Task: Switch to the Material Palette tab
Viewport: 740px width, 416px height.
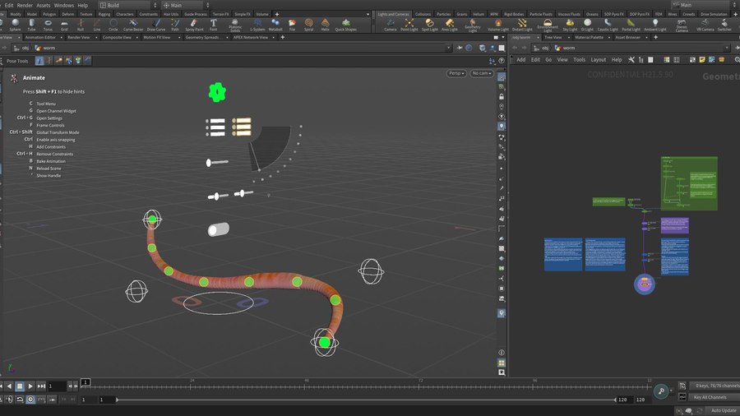Action: [x=589, y=37]
